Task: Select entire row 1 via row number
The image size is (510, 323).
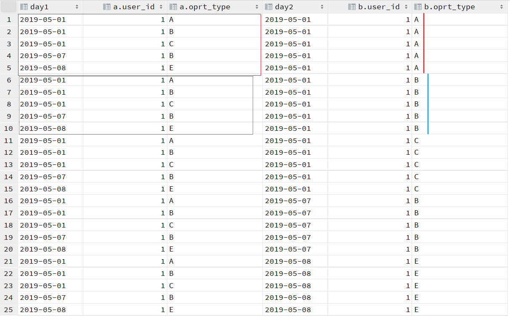Action: point(9,20)
